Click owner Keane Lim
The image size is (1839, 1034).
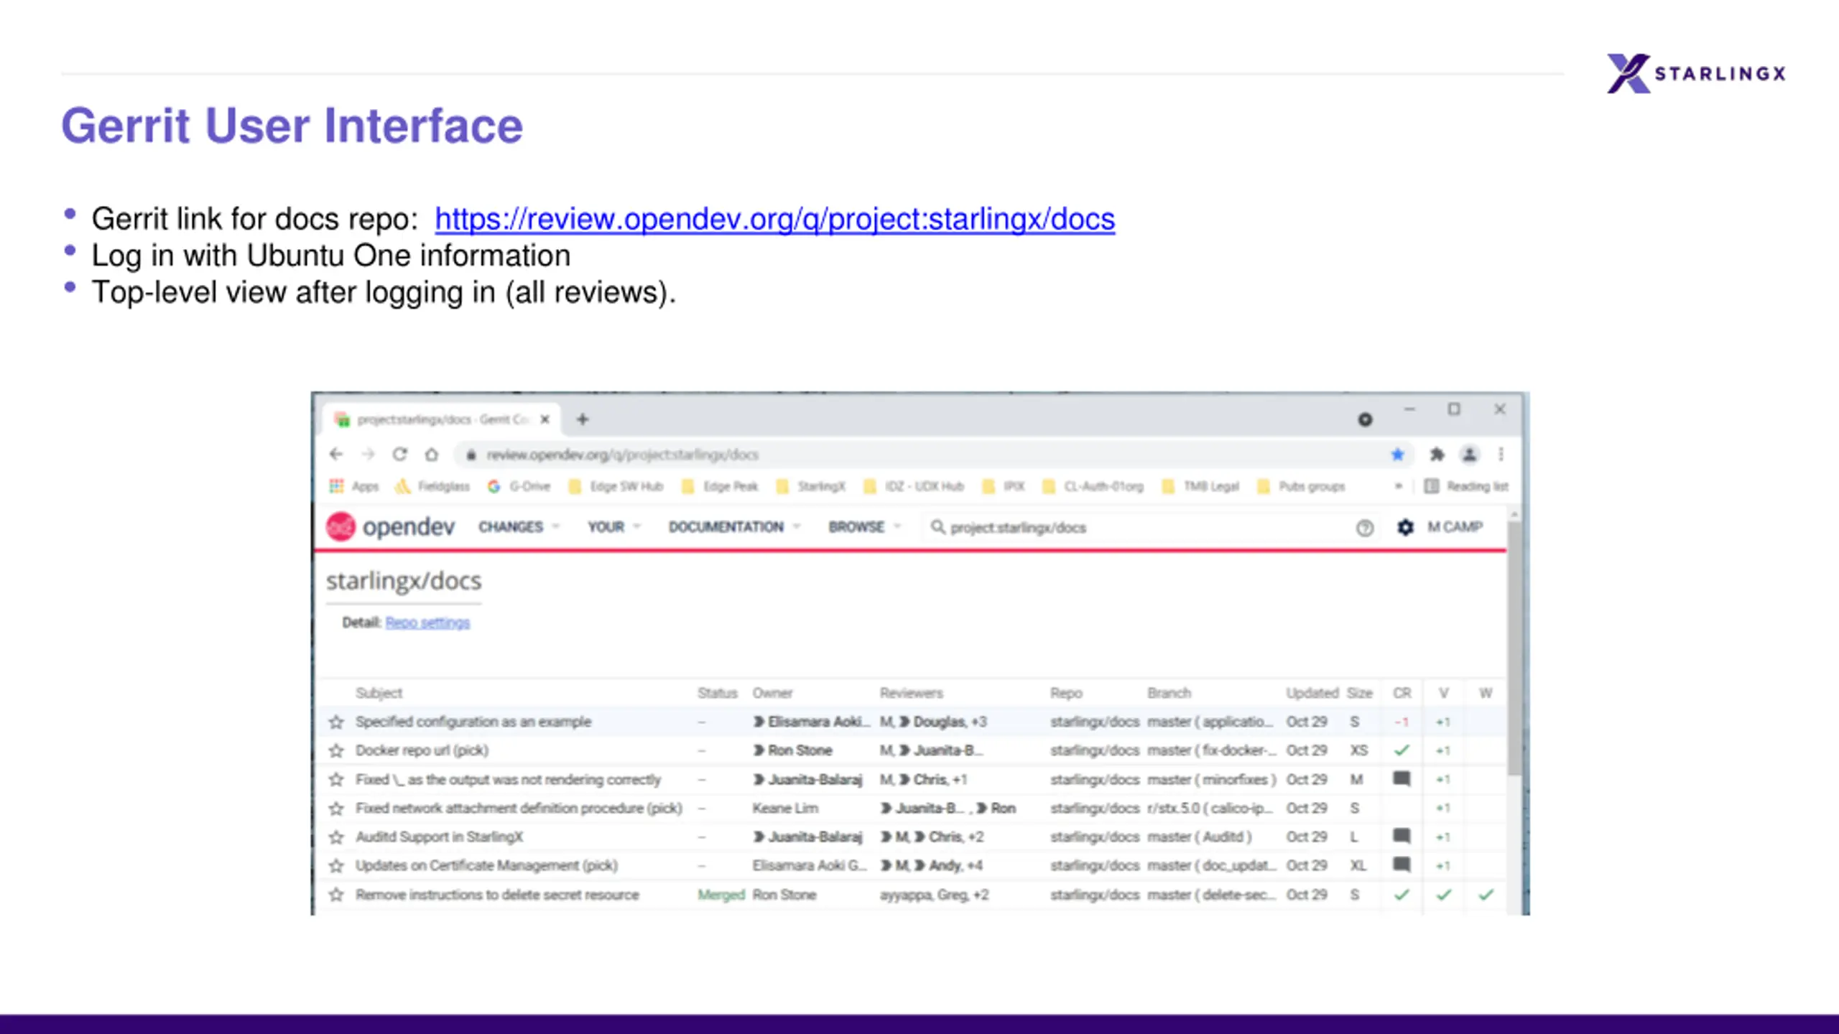click(x=785, y=809)
